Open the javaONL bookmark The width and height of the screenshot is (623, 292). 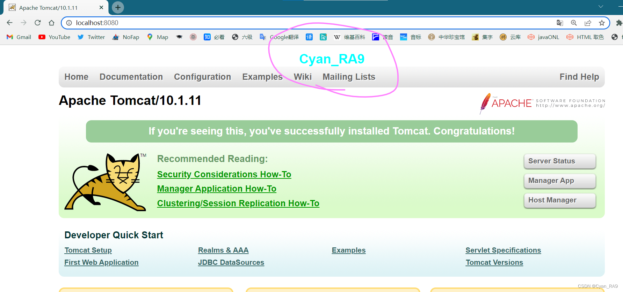point(543,37)
